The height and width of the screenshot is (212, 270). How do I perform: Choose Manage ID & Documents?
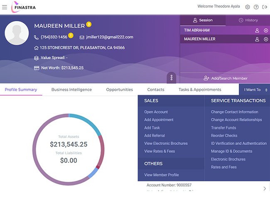232,151
